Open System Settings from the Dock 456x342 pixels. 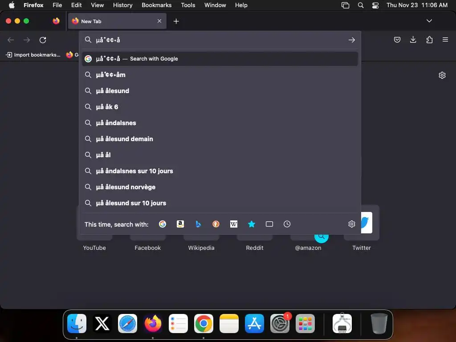tap(280, 323)
